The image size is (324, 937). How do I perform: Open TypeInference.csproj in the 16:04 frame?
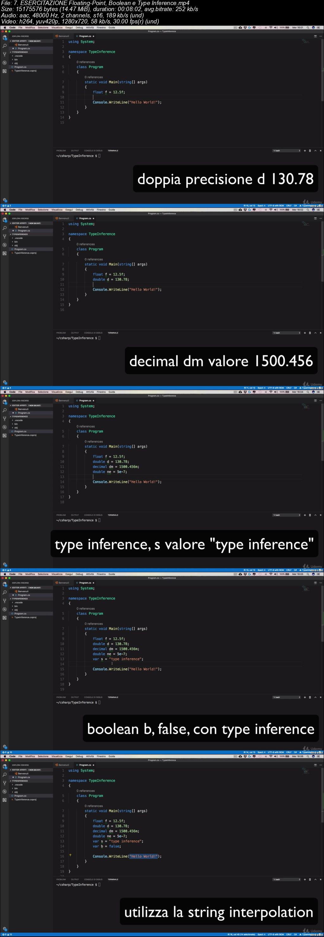[25, 435]
